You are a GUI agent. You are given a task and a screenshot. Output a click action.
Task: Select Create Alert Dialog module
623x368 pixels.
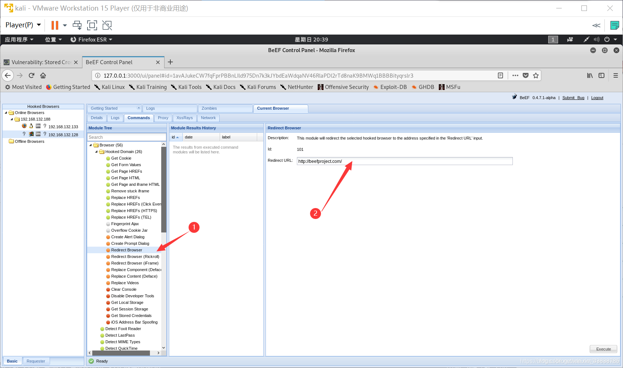[128, 237]
